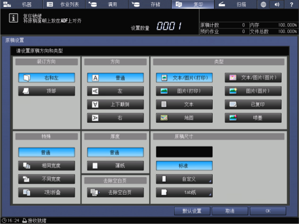Viewport: 299px width, 224px height.
Task: Choose 普通 under 厚度 thickness
Action: 116,152
